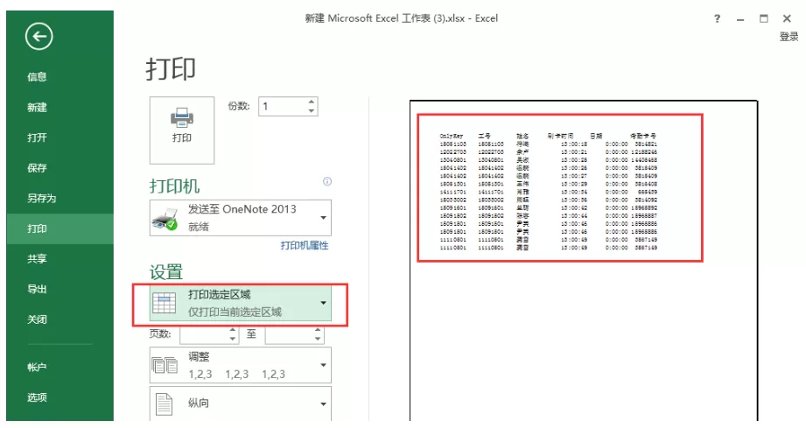The width and height of the screenshot is (806, 428).
Task: Maximize the Excel window
Action: tap(764, 19)
